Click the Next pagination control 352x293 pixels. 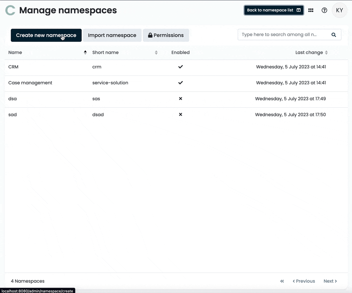pos(330,281)
